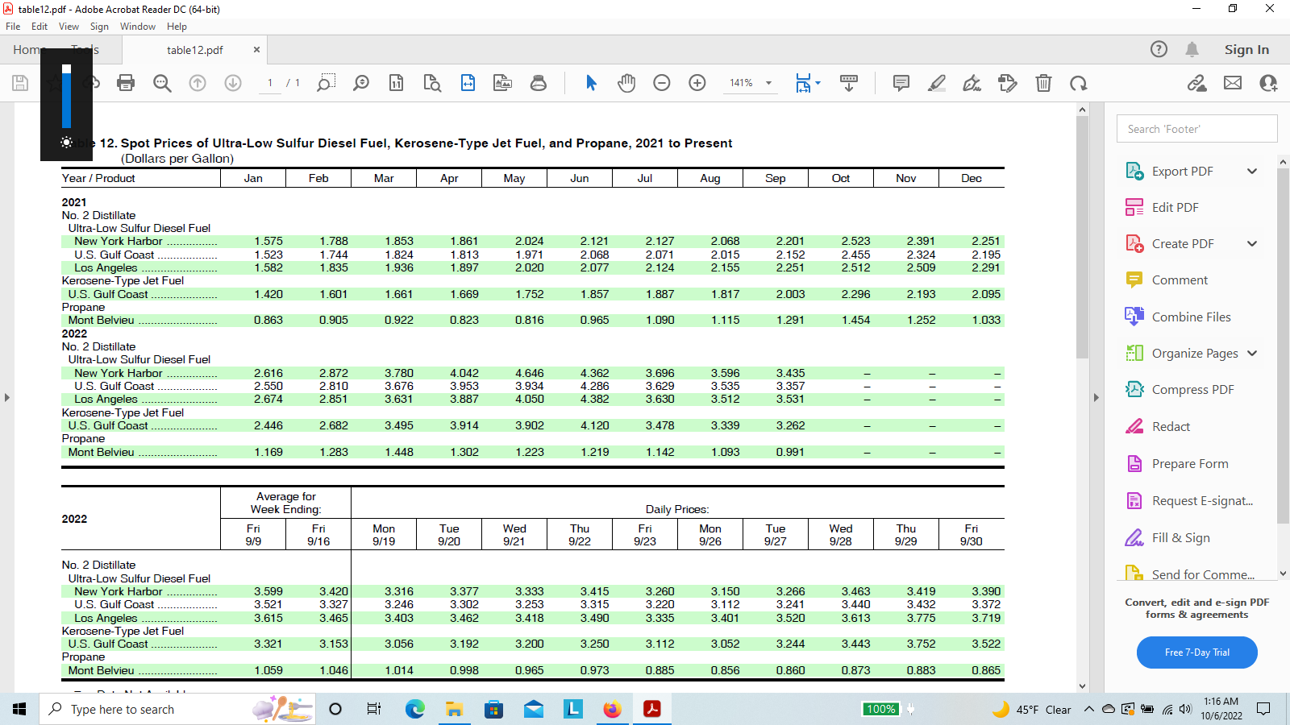The width and height of the screenshot is (1290, 725).
Task: Open notifications bell icon
Action: [x=1192, y=49]
